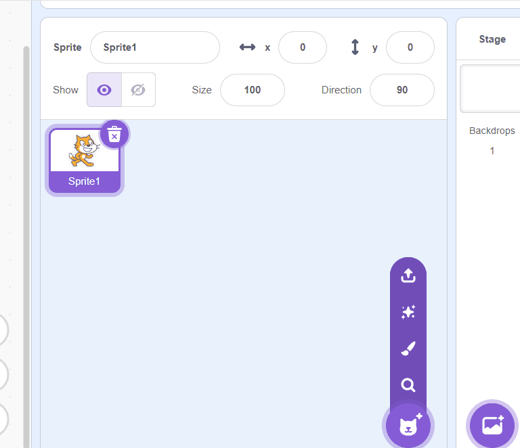Click the Size value field
520x448 pixels.
253,90
